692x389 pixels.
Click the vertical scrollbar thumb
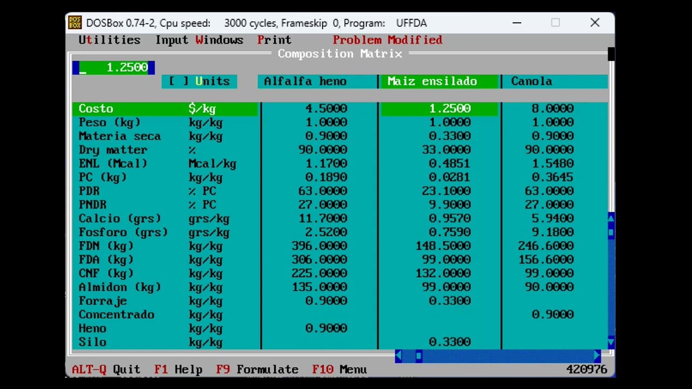pyautogui.click(x=611, y=232)
